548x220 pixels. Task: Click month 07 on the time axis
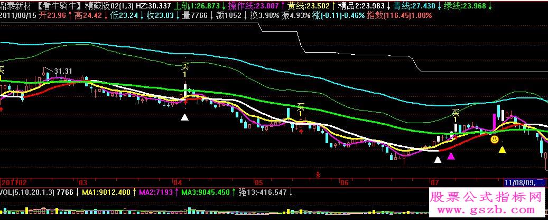(434, 182)
